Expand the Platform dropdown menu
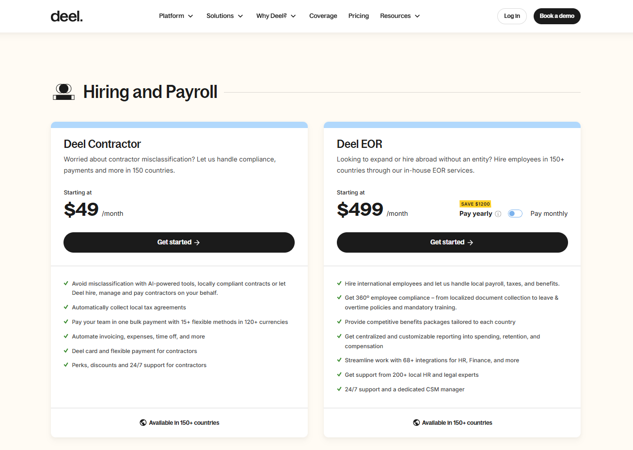The image size is (633, 450). point(176,16)
